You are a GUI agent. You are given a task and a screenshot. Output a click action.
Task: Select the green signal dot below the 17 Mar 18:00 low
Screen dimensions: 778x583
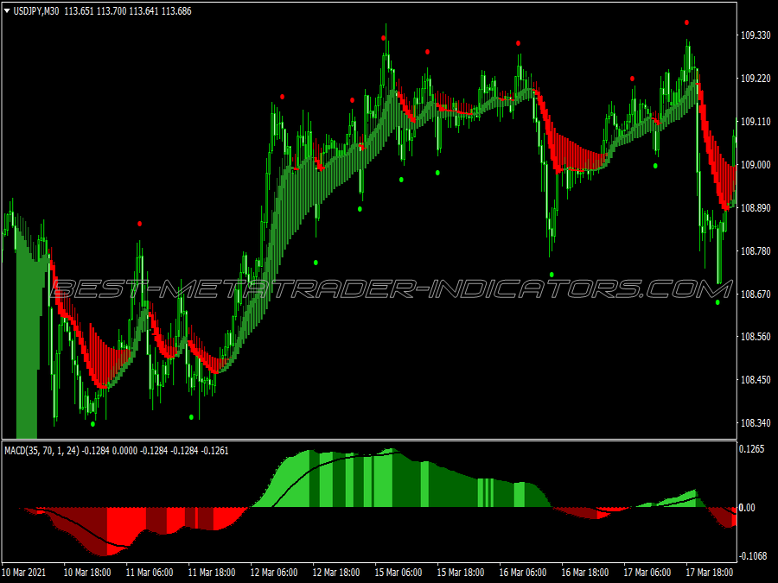coord(717,302)
